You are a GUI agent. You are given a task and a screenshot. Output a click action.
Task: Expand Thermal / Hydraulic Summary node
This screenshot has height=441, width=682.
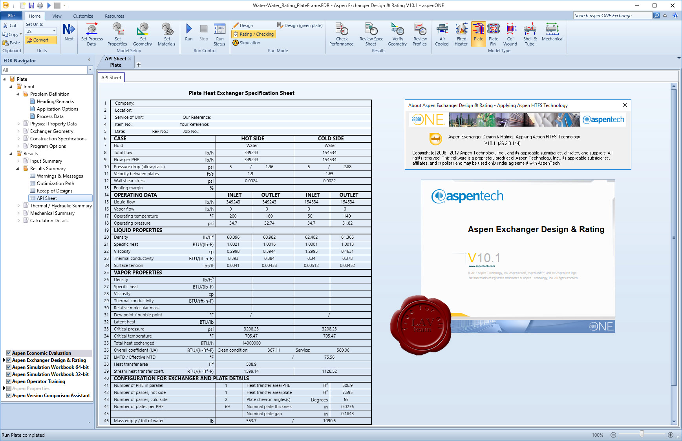click(x=18, y=206)
